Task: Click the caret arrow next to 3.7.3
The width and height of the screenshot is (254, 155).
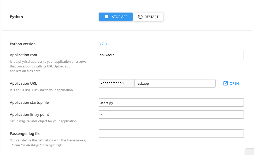Action: coord(109,44)
